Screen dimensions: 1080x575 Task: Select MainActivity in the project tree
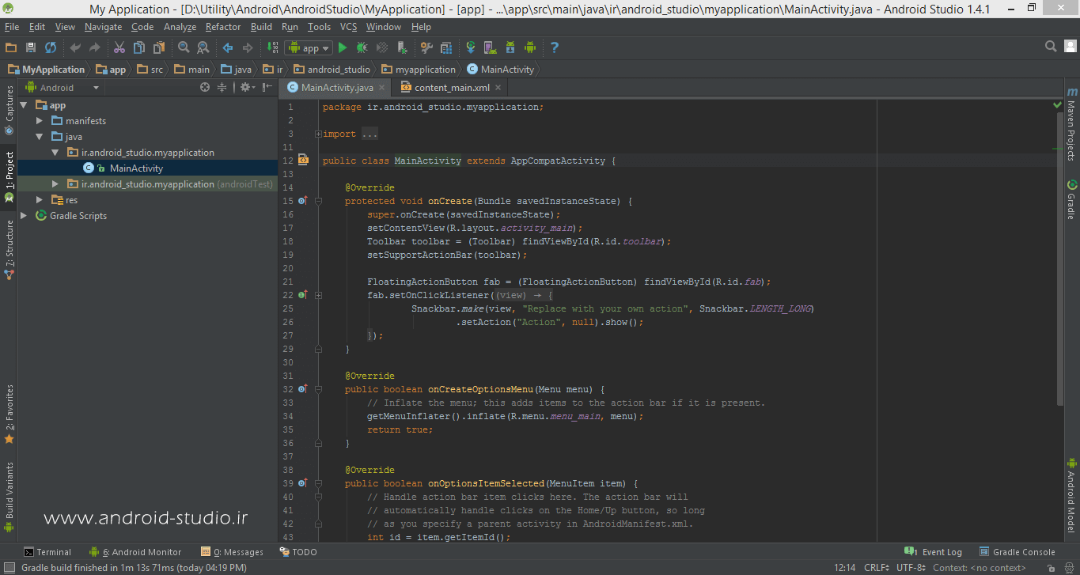tap(136, 168)
